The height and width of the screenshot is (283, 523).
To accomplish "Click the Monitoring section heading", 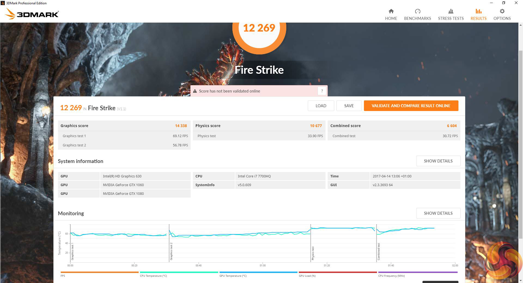I will (71, 213).
